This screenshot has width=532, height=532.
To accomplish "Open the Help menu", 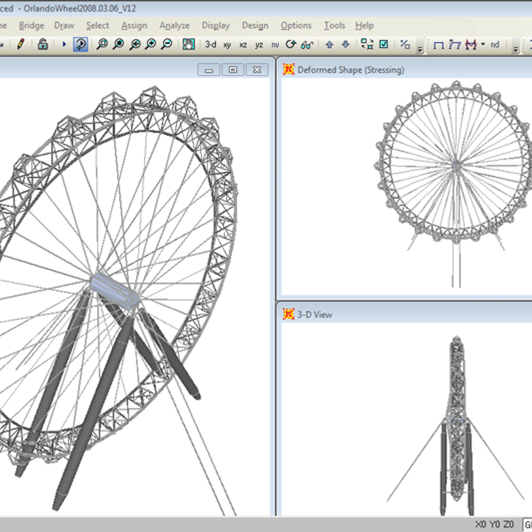I will [x=364, y=26].
